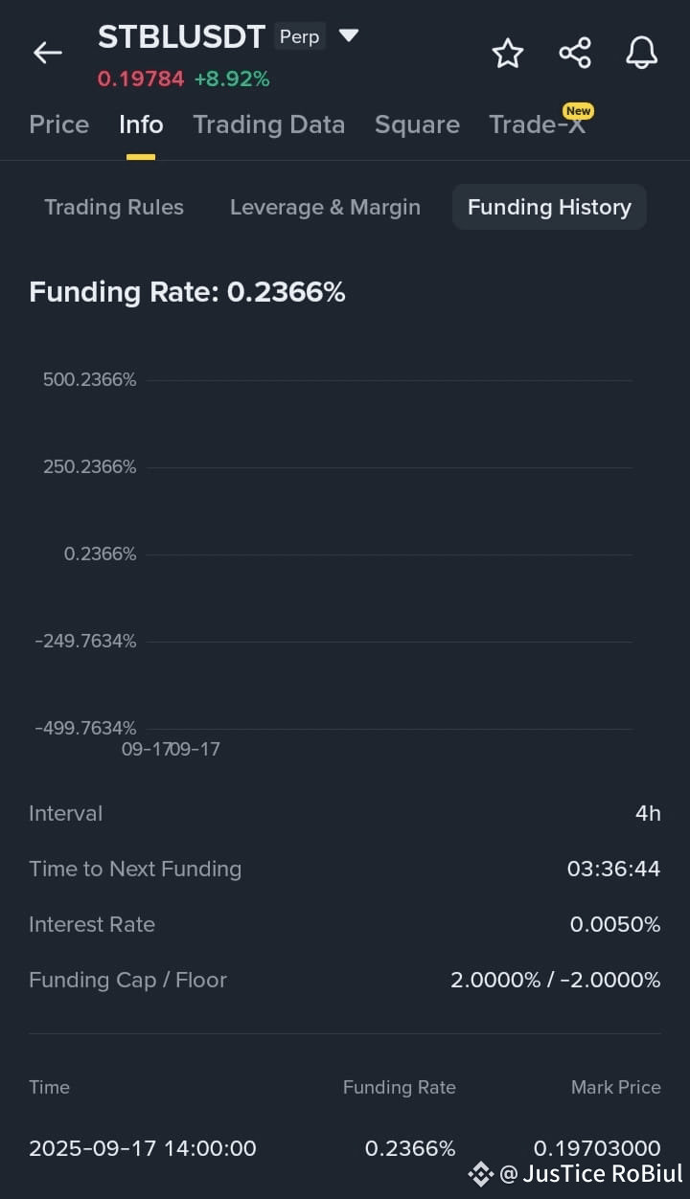Tap the back arrow icon
Viewport: 690px width, 1199px height.
(x=47, y=53)
